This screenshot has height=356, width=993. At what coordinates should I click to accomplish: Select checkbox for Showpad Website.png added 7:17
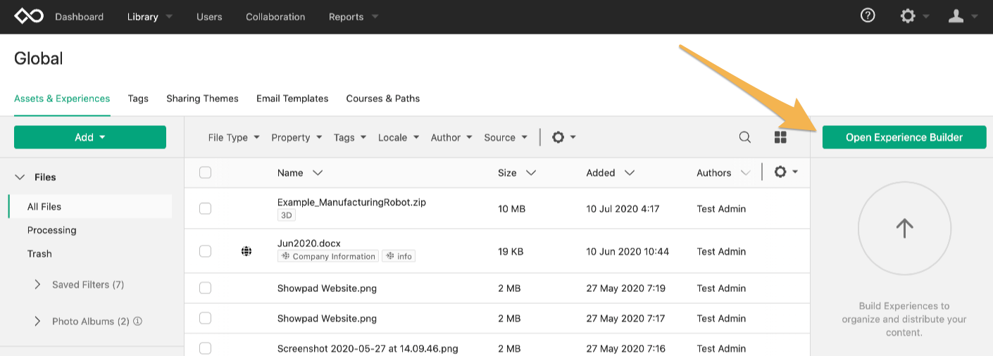point(205,318)
